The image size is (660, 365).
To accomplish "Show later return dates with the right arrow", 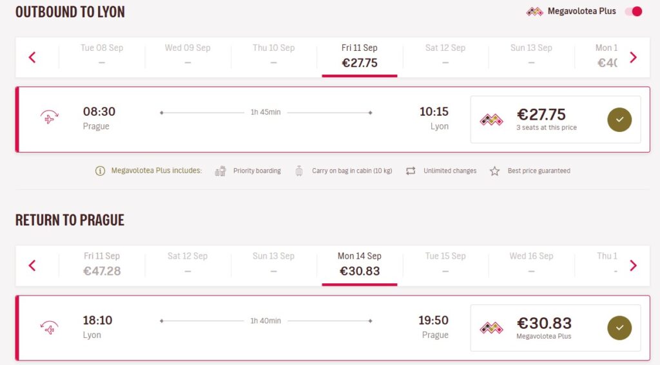I will 633,265.
